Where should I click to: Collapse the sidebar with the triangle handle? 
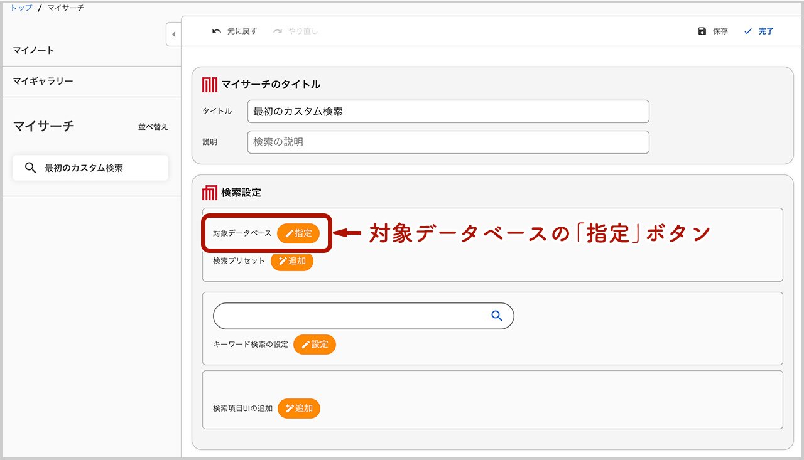click(x=173, y=34)
